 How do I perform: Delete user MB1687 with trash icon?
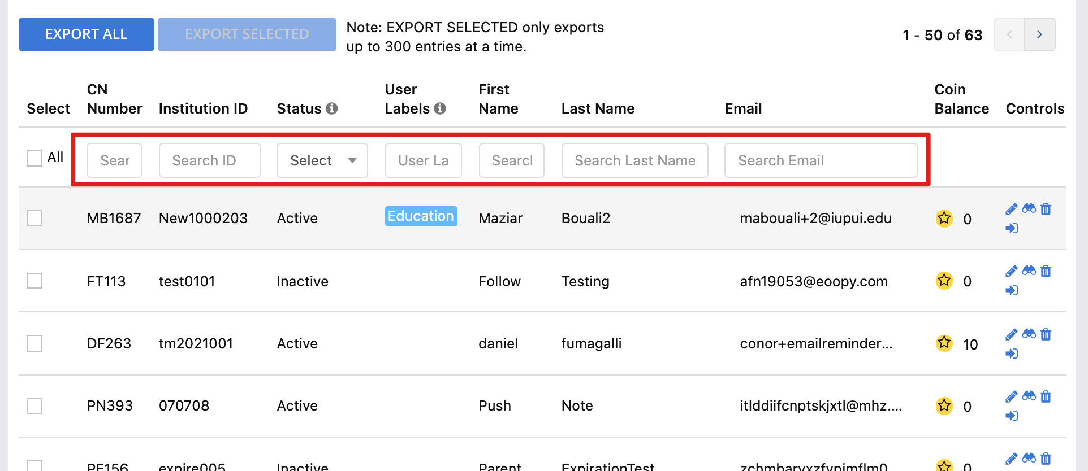point(1046,209)
